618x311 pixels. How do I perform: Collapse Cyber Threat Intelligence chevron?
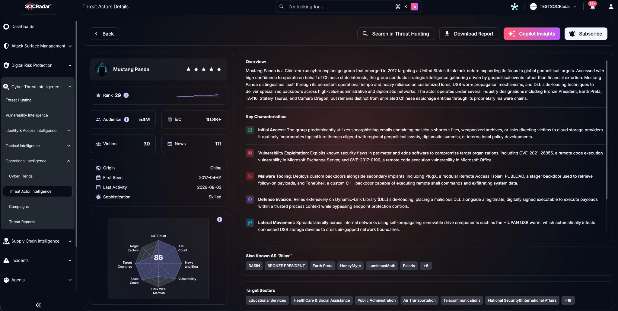[70, 87]
